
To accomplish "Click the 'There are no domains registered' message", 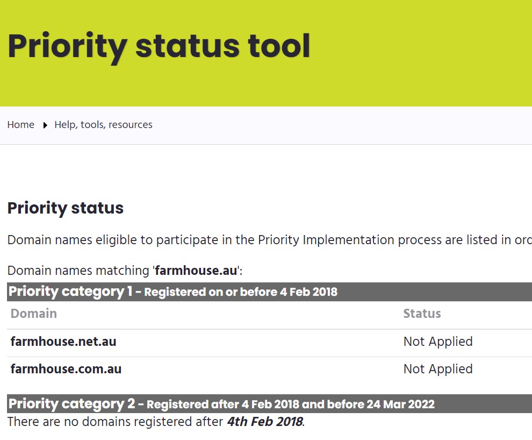I will [116, 421].
